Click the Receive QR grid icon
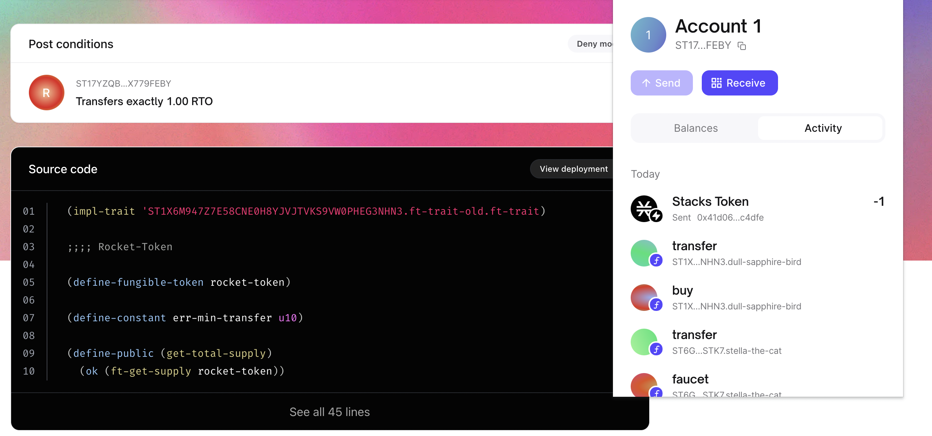The width and height of the screenshot is (932, 436). click(x=716, y=83)
